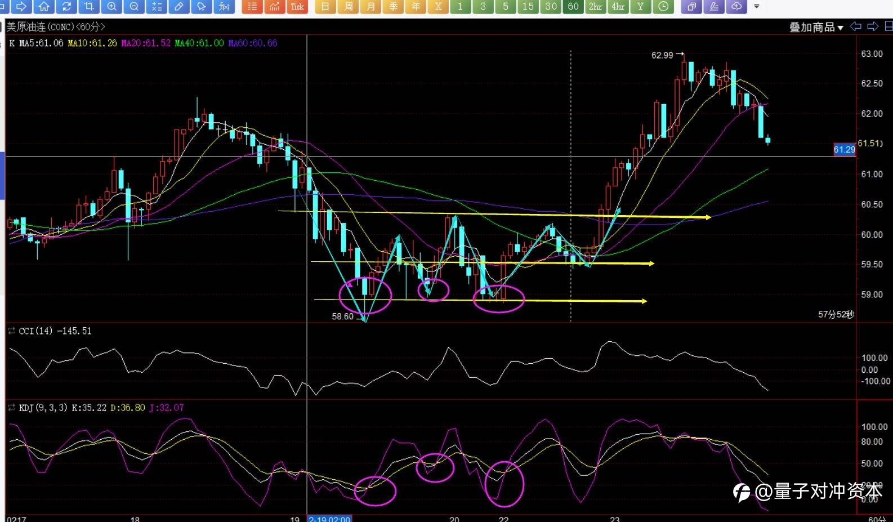893x522 pixels.
Task: Go to previous instrument with left arrow
Action: (856, 26)
